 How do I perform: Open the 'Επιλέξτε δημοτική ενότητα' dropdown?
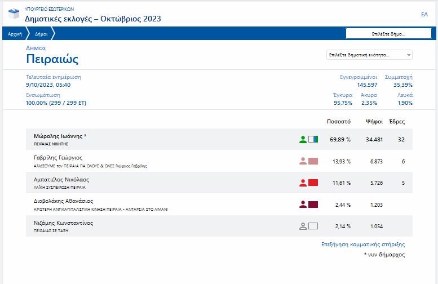click(369, 55)
